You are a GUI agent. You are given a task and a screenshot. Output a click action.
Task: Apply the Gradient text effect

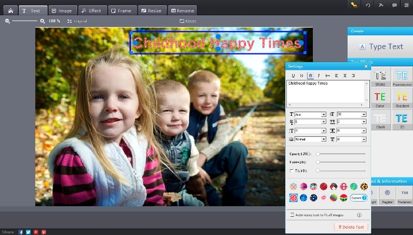coord(402,99)
